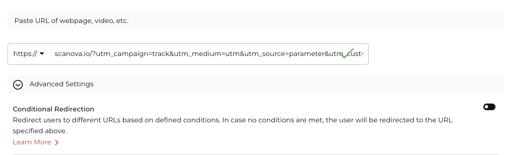
Task: Toggle the Advanced Settings section header
Action: [x=255, y=84]
